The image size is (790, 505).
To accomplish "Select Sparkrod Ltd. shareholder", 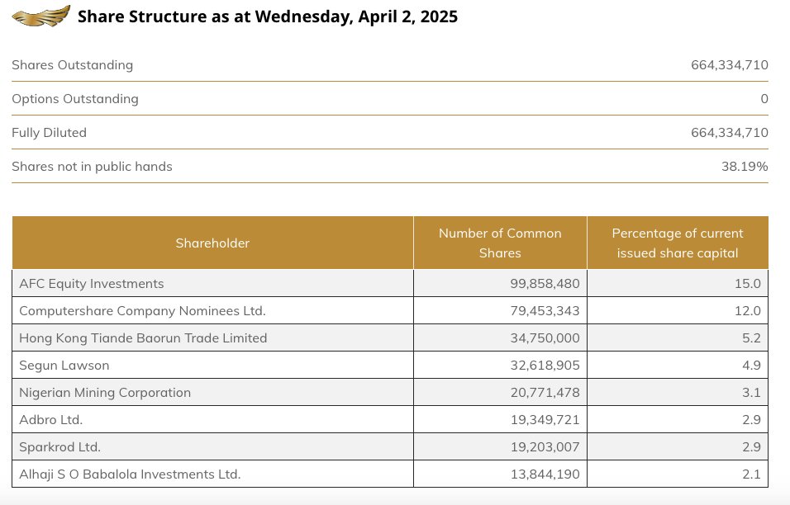I will (59, 446).
